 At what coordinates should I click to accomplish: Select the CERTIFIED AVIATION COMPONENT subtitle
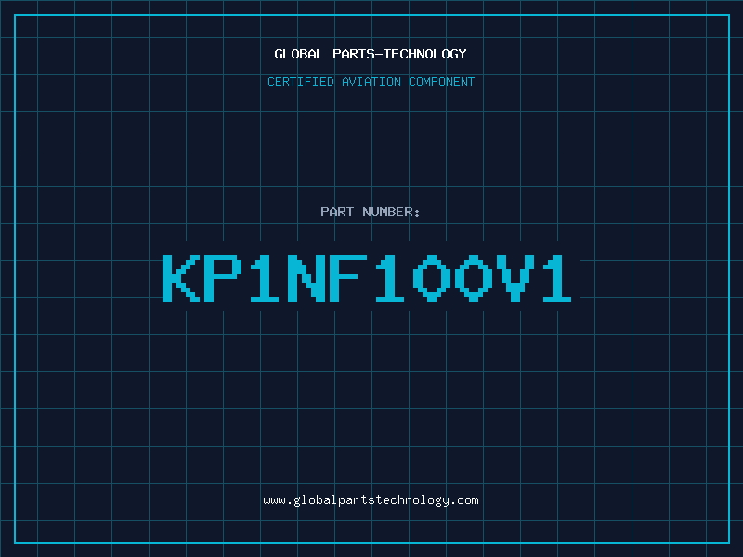pos(371,82)
